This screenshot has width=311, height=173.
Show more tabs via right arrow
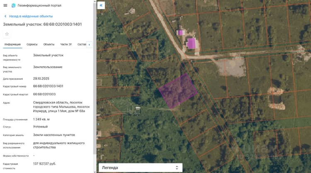point(89,45)
